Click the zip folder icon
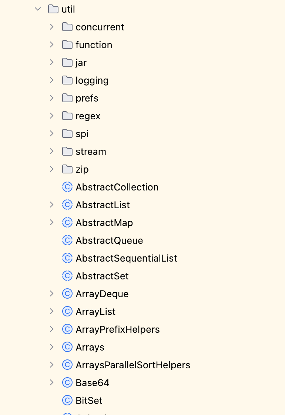This screenshot has height=415, width=285. (x=67, y=169)
